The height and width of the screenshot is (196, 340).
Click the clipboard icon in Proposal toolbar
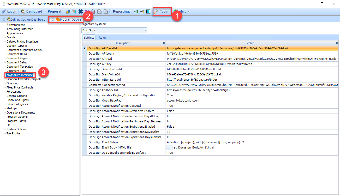93,11
